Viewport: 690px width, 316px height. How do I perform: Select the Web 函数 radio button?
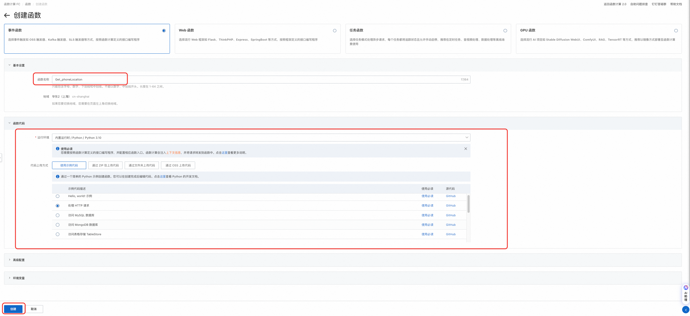click(x=335, y=31)
